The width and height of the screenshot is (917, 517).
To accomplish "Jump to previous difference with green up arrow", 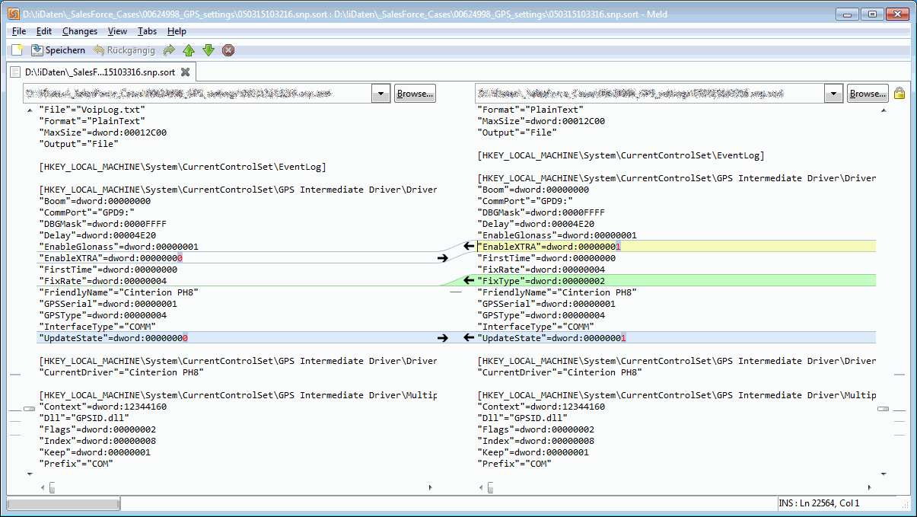I will point(188,49).
